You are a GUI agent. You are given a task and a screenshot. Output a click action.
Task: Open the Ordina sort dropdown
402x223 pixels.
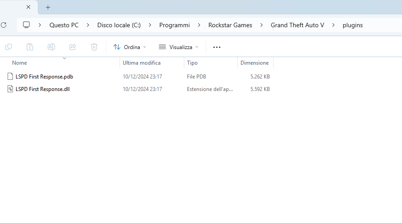(x=130, y=47)
